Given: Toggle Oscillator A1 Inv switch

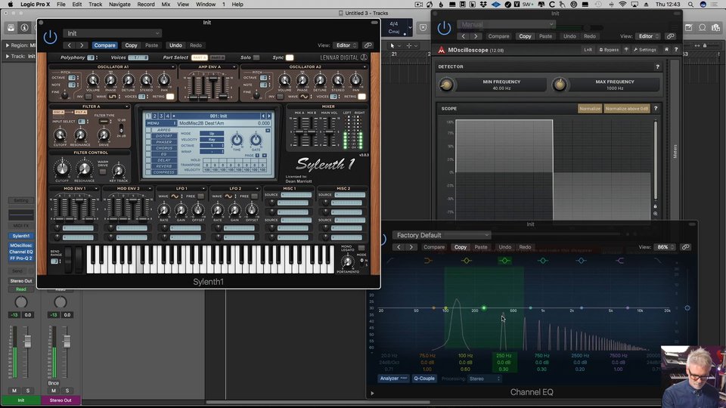Looking at the screenshot, I should (88, 96).
